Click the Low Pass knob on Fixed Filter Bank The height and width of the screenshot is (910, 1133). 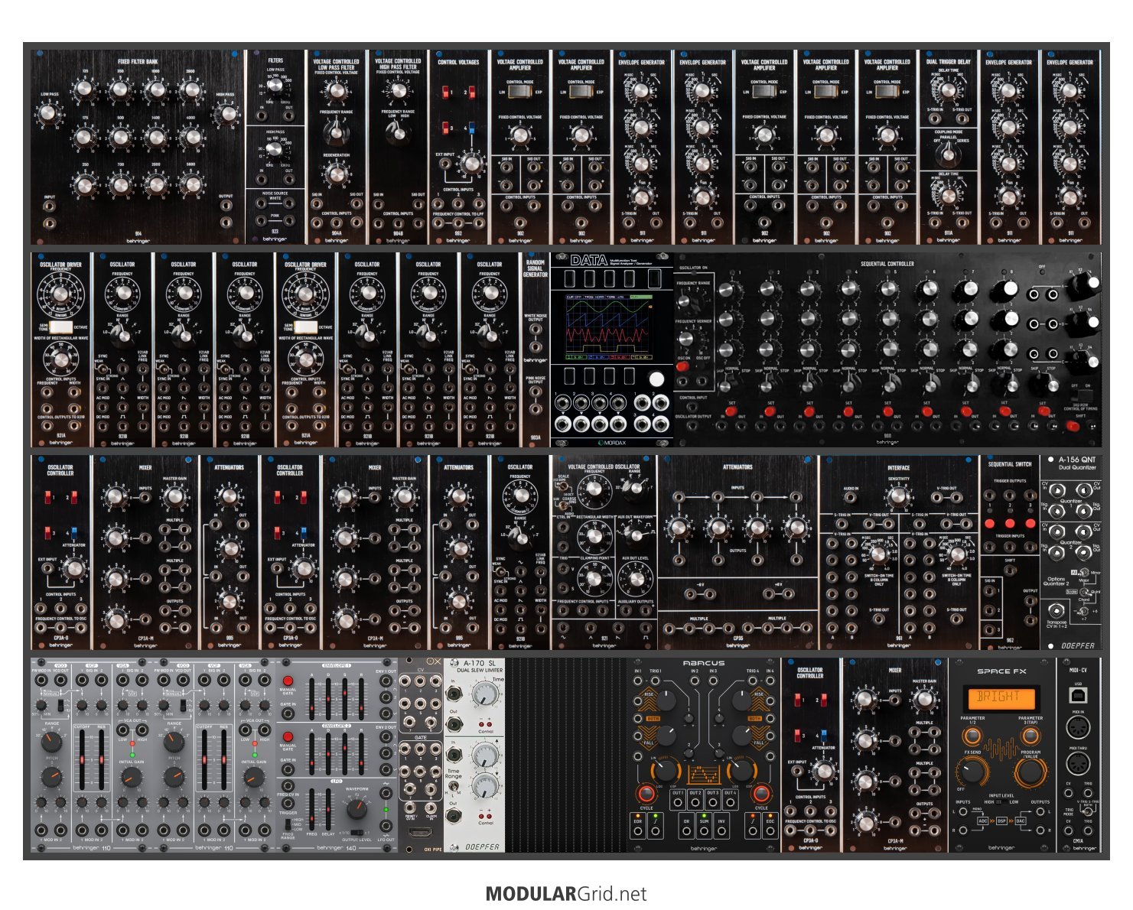(48, 113)
